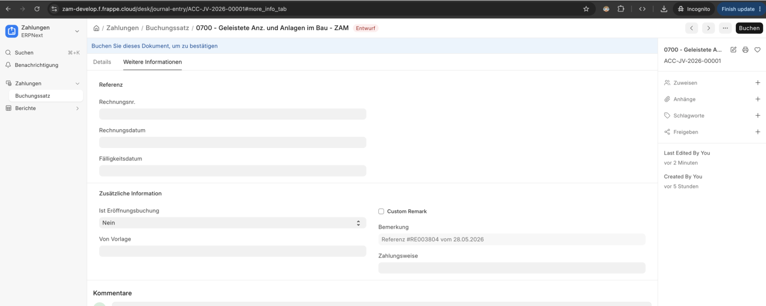Image resolution: width=766 pixels, height=306 pixels.
Task: Open the developer code brackets extension icon
Action: tap(642, 9)
